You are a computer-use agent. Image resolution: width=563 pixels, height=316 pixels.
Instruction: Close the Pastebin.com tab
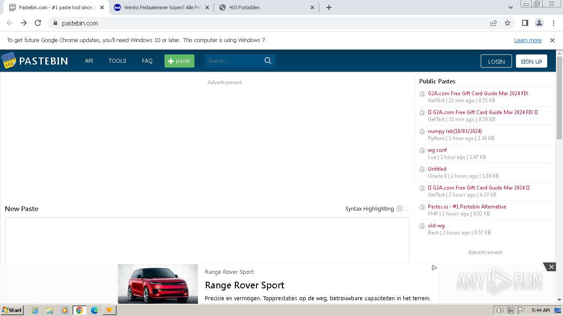(102, 7)
